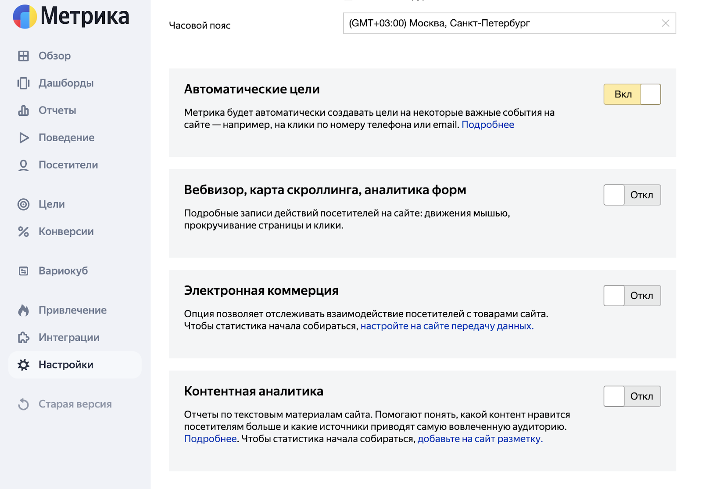The height and width of the screenshot is (489, 702).
Task: Click the Старая версия revert arrow icon
Action: (x=23, y=404)
